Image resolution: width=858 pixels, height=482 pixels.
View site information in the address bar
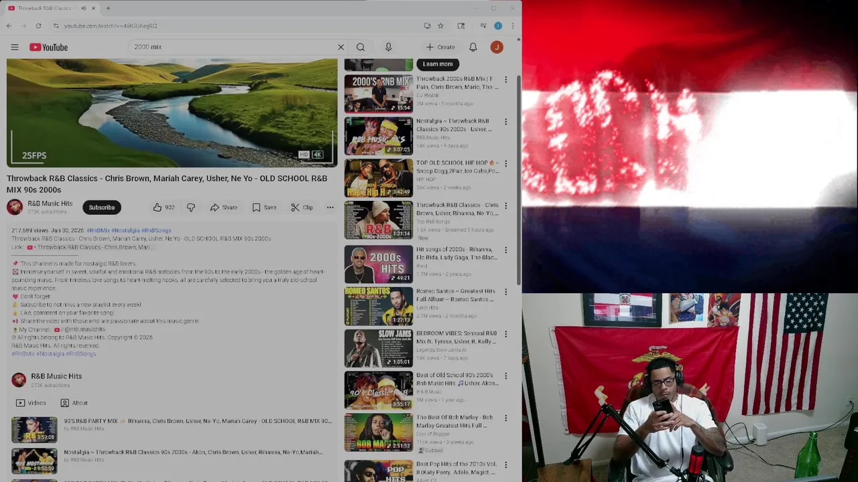pyautogui.click(x=56, y=25)
